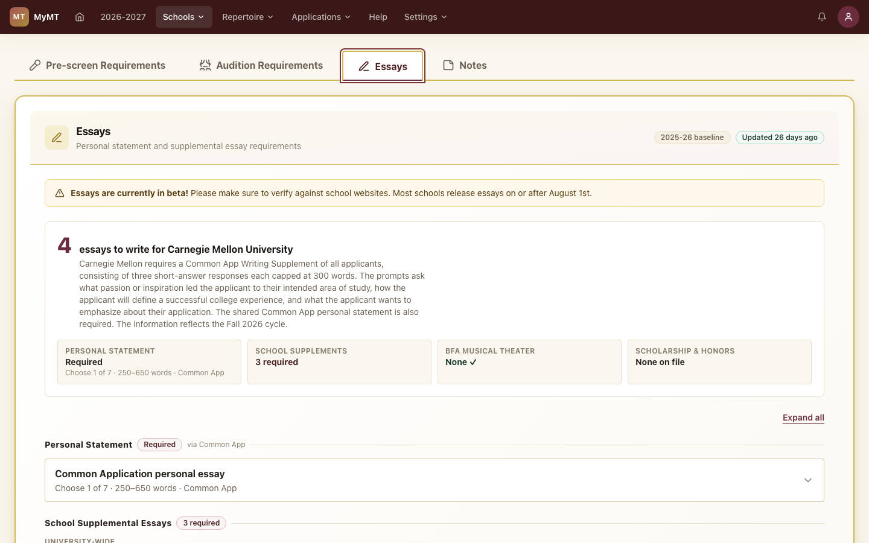This screenshot has height=543, width=869.
Task: Click the pencil icon on Essays tab
Action: click(364, 66)
